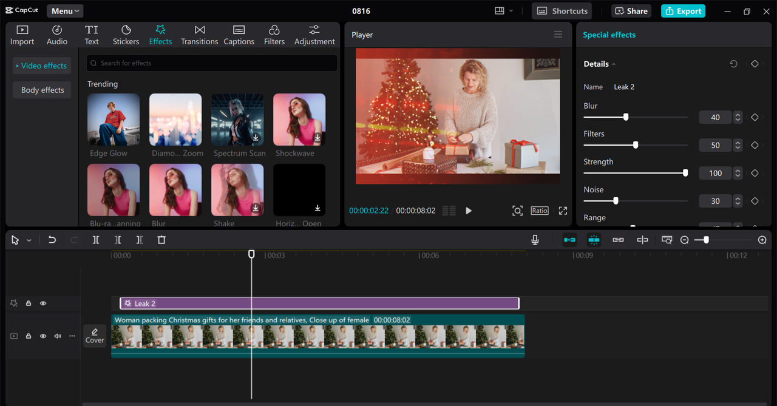Click the Strength value stepper arrows
Viewport: 777px width, 406px height.
pyautogui.click(x=738, y=173)
